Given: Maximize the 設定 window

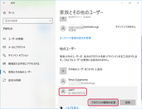Looking at the screenshot, I should pos(130,3).
